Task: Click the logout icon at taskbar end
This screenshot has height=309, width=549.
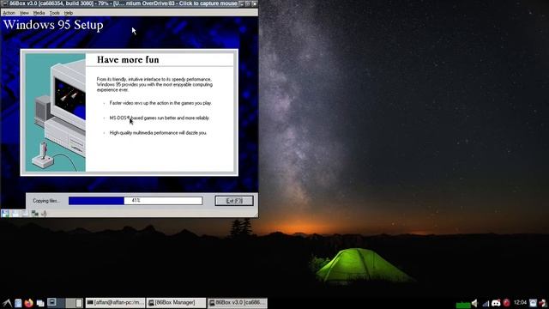Action: click(x=543, y=303)
